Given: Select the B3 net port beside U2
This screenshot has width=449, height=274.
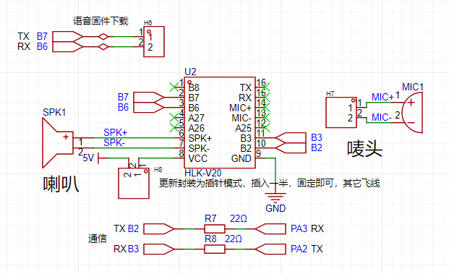Looking at the screenshot, I should [x=291, y=137].
